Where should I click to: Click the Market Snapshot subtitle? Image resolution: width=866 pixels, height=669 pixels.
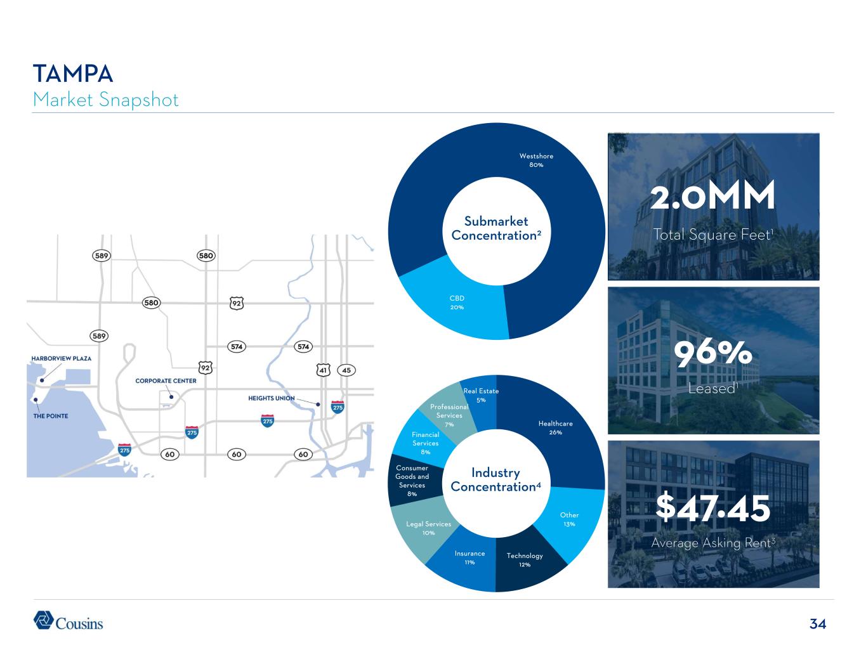point(106,100)
